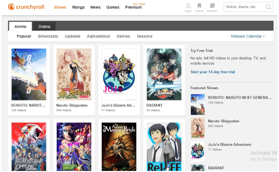
Task: Open the Premium menu item
Action: click(133, 7)
